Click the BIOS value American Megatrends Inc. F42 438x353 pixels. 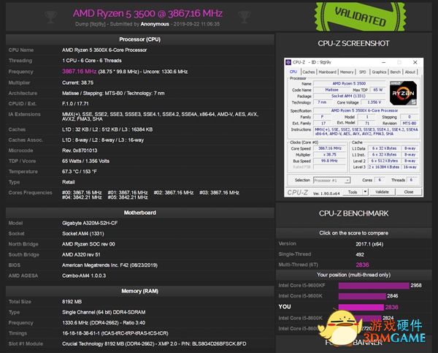(x=109, y=265)
